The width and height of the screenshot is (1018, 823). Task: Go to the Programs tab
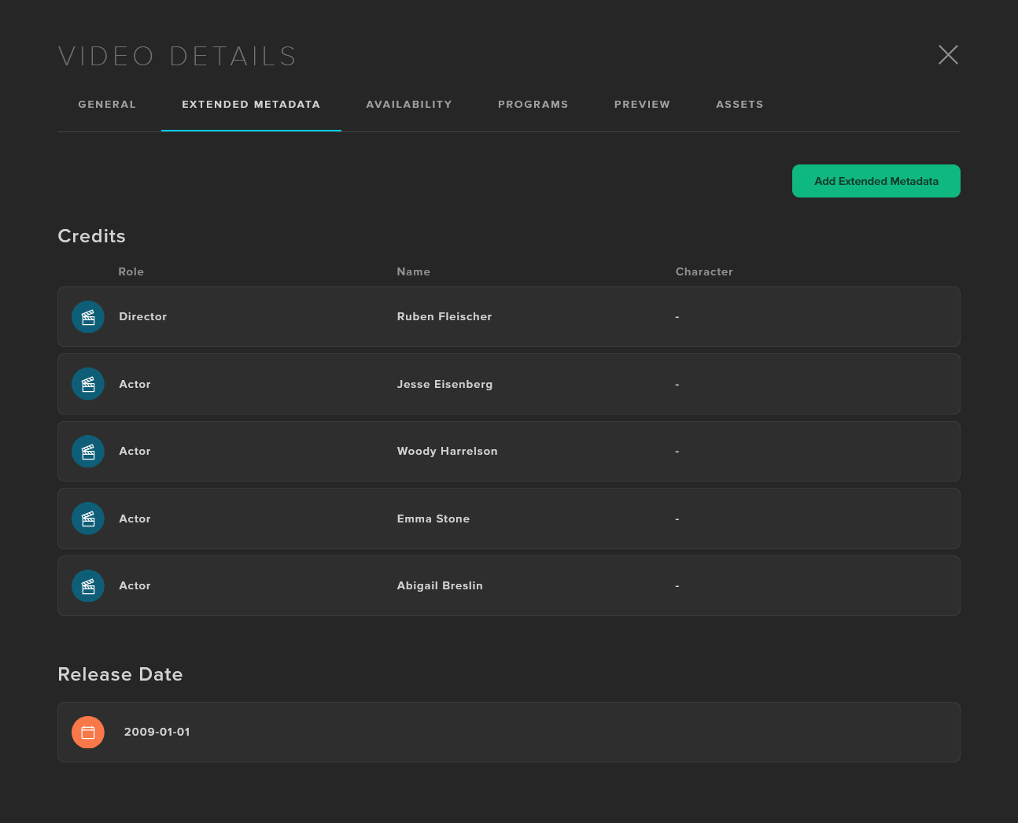tap(533, 105)
